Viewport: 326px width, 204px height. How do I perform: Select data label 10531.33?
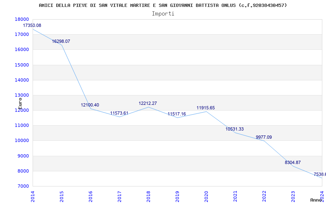click(x=235, y=129)
